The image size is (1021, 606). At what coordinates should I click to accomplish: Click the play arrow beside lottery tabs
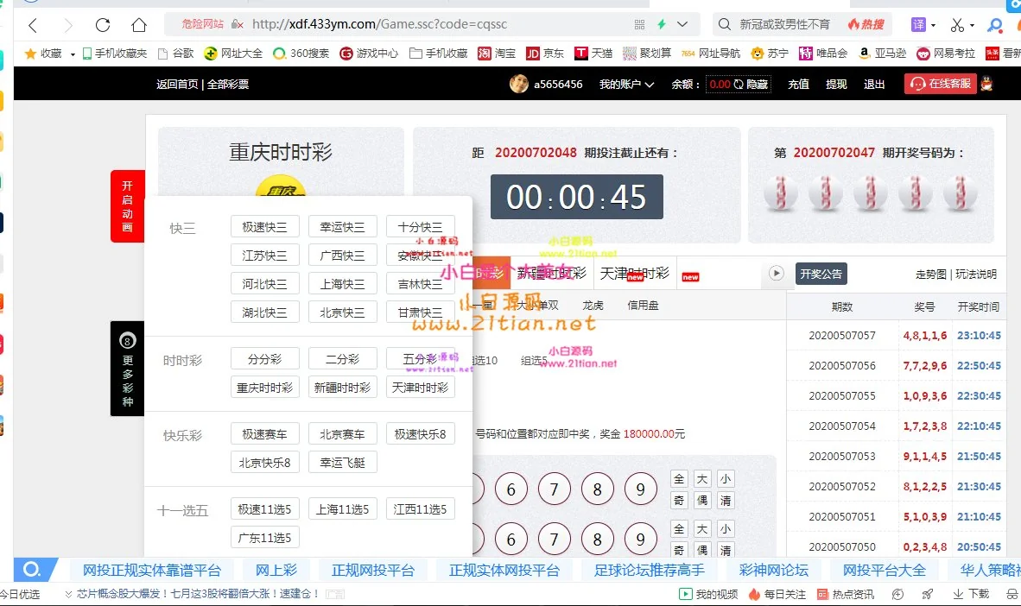click(x=776, y=274)
